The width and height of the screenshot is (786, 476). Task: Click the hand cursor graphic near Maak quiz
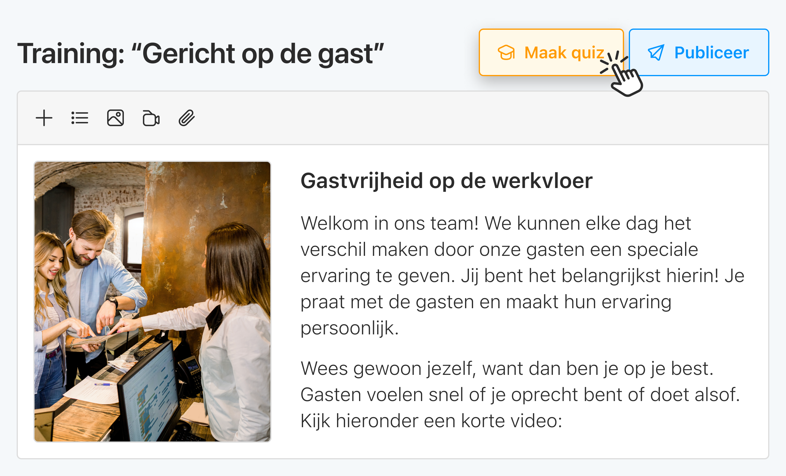(622, 75)
